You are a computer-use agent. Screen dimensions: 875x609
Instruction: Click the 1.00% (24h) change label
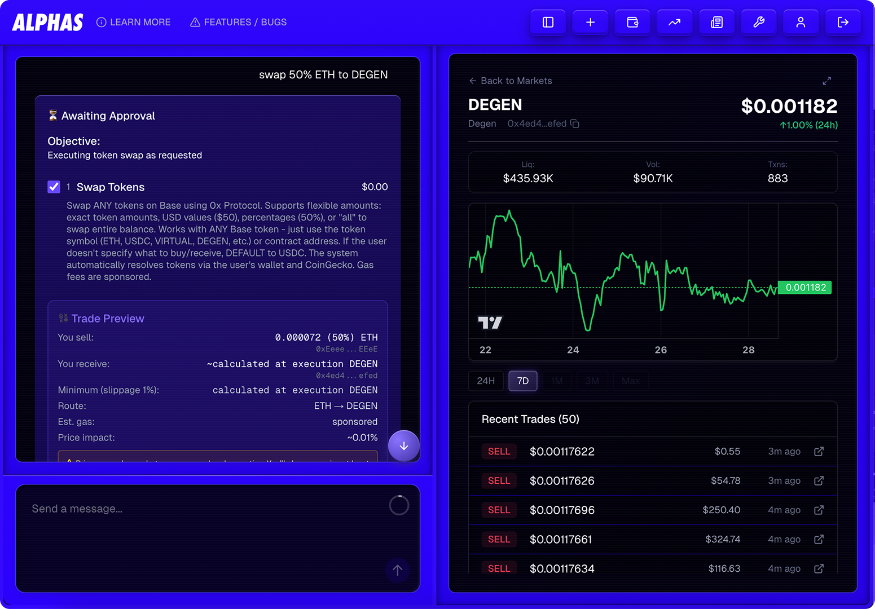coord(808,125)
